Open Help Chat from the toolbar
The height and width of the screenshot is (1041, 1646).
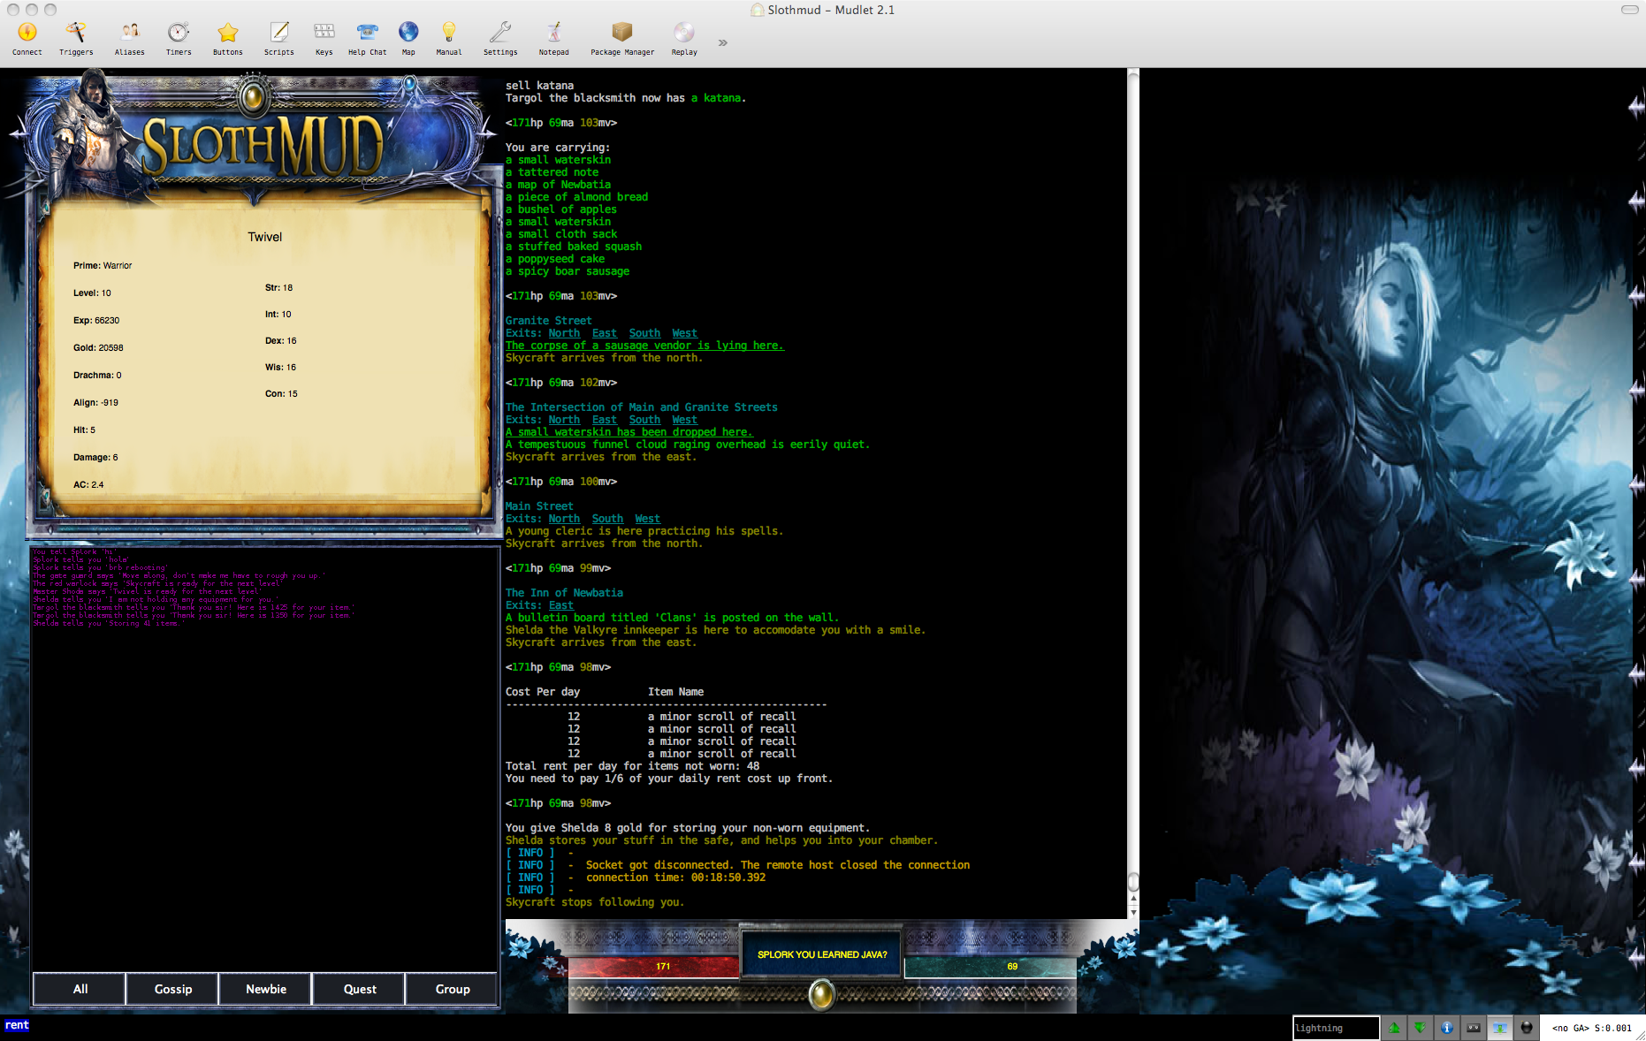pyautogui.click(x=367, y=39)
